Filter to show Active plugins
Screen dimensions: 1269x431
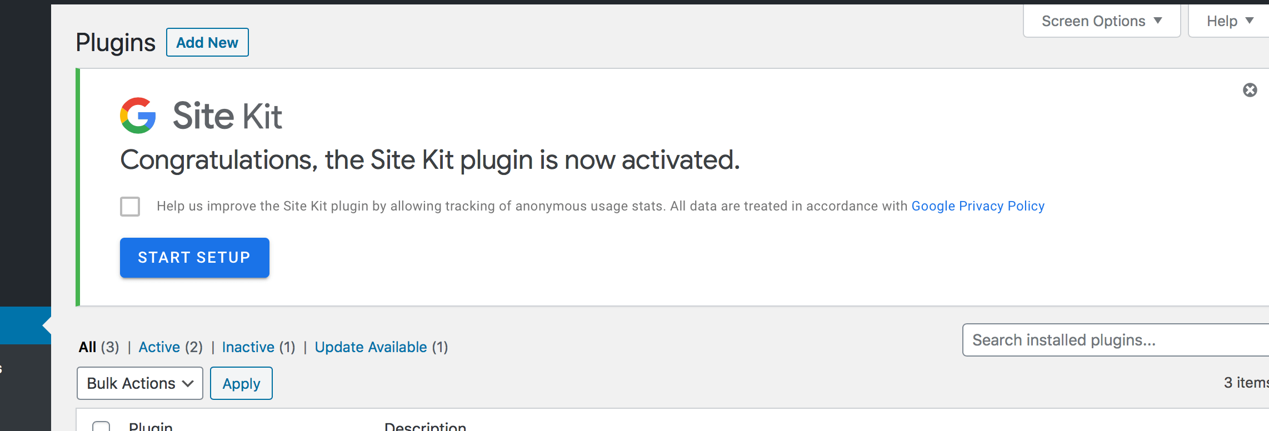coord(159,347)
